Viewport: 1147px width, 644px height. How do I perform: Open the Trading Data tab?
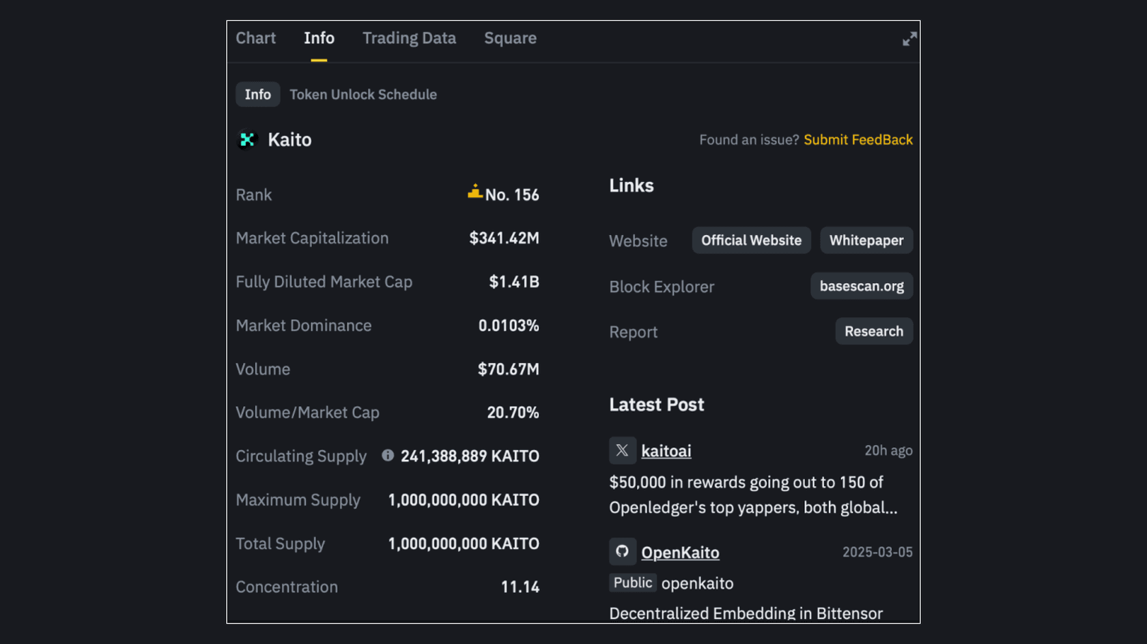point(409,38)
